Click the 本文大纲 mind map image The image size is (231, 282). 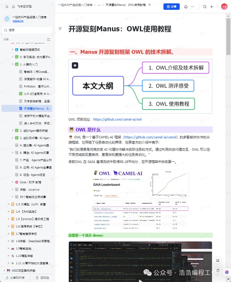(140, 86)
